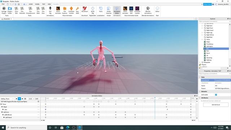Click the new Motor6D tool
The width and height of the screenshot is (231, 130).
[x=22, y=10]
